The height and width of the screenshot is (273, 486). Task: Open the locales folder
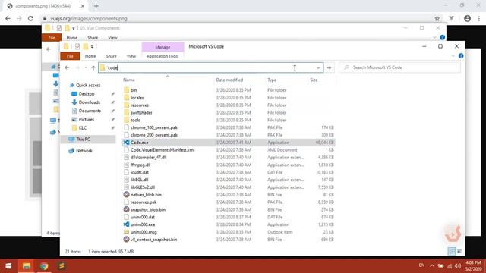pos(137,98)
